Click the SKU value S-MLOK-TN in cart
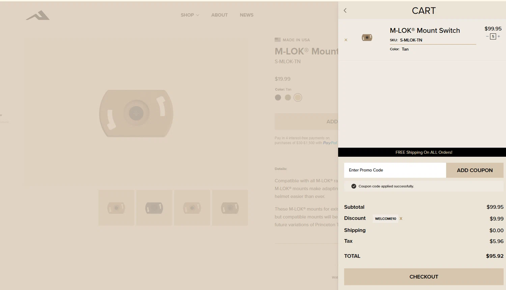The width and height of the screenshot is (506, 290). pos(411,40)
